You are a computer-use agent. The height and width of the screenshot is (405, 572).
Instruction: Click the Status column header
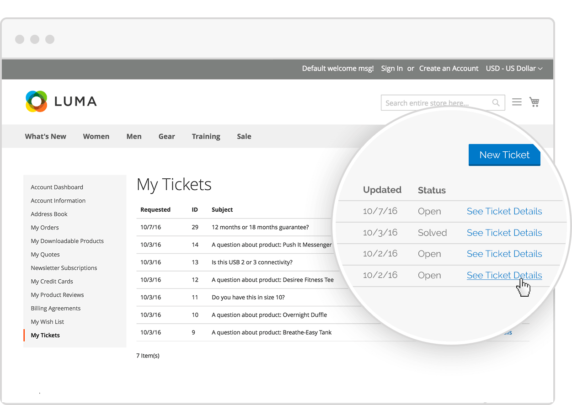click(432, 190)
